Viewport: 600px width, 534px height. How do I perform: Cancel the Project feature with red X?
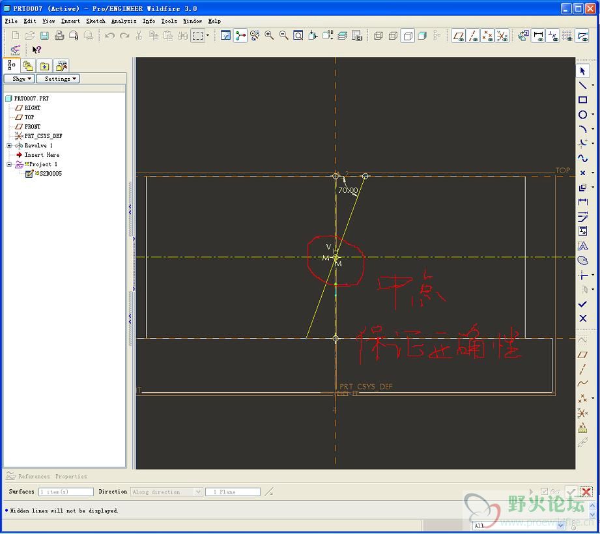tap(586, 492)
